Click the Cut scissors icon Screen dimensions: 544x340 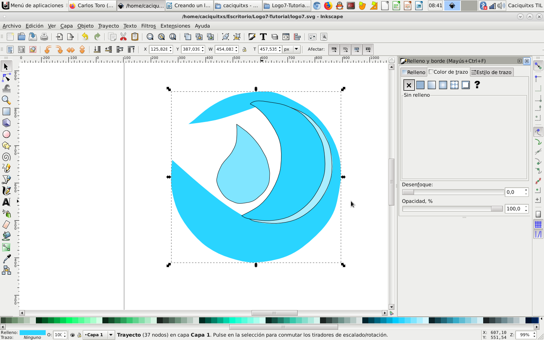[x=123, y=37]
